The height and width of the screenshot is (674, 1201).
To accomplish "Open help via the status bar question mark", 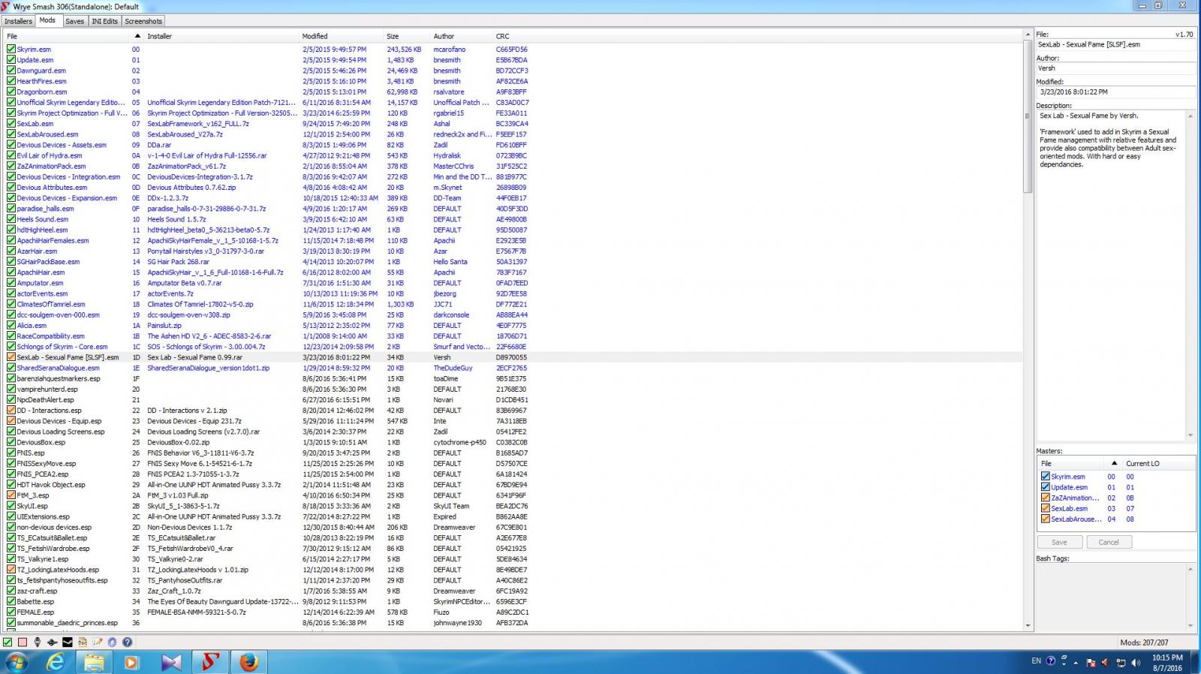I will (128, 642).
